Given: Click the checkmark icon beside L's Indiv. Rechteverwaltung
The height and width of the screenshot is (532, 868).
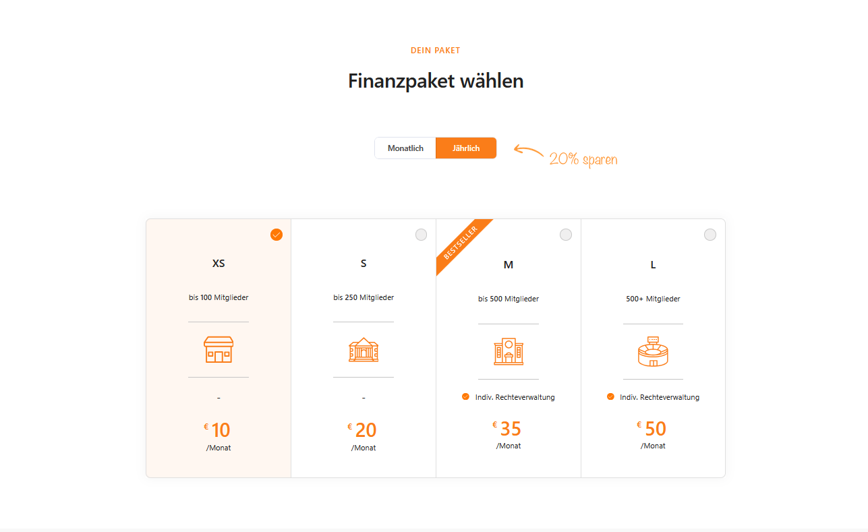Looking at the screenshot, I should click(x=610, y=396).
